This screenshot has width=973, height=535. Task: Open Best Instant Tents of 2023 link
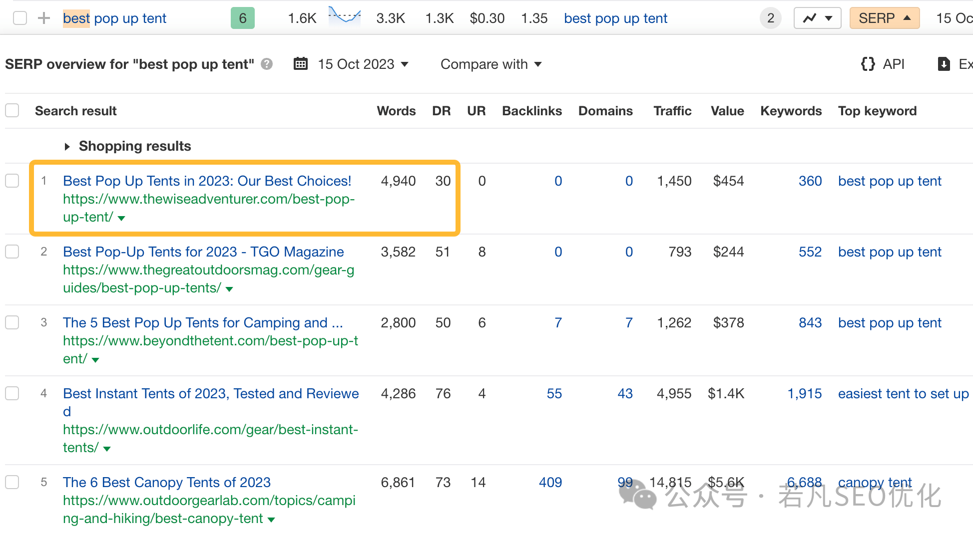tap(211, 402)
